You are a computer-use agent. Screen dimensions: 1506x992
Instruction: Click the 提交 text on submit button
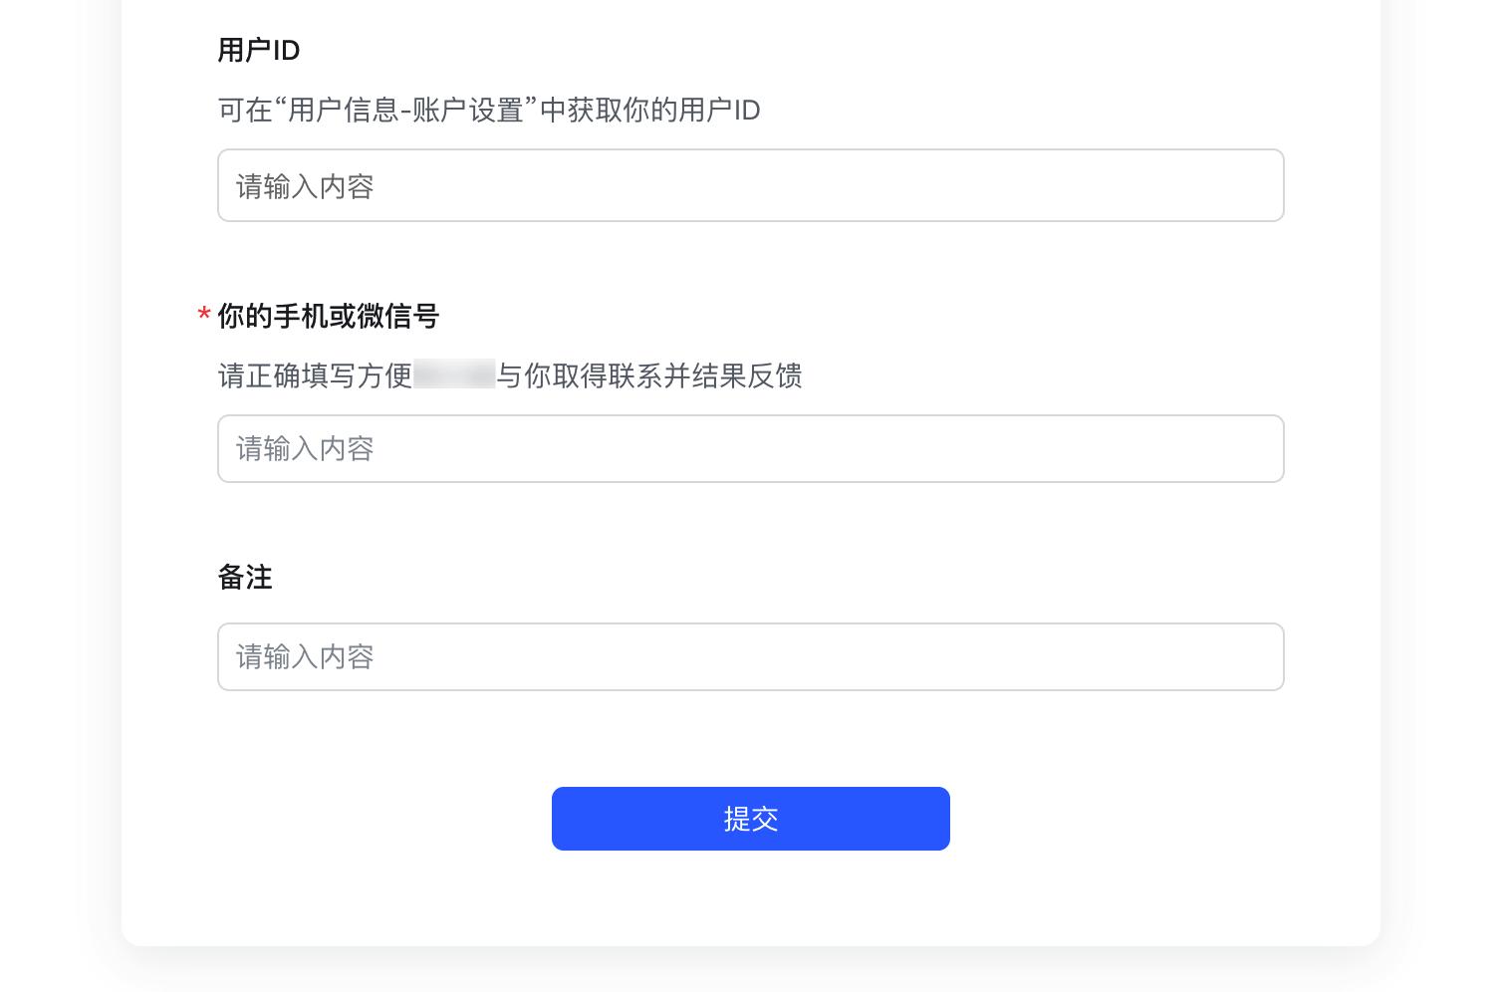pyautogui.click(x=751, y=819)
